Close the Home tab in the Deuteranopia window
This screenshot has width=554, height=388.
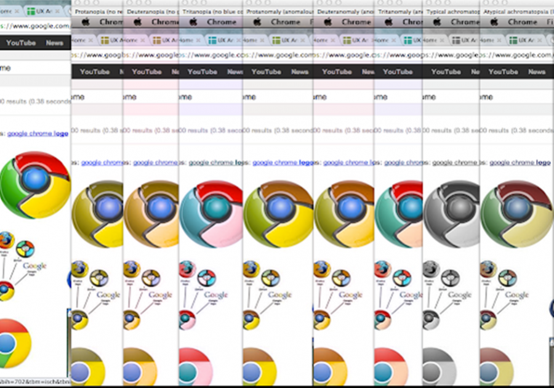143,40
